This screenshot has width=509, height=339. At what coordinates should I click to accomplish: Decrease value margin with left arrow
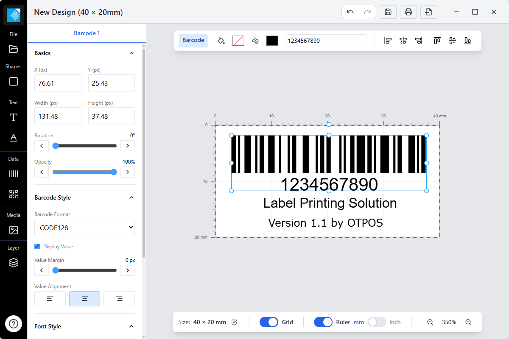pos(42,270)
